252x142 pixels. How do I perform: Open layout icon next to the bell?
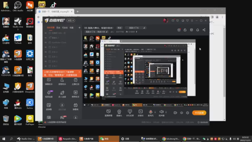tap(192, 30)
